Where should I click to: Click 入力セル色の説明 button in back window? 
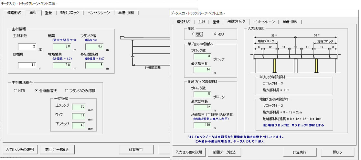pos(20,149)
